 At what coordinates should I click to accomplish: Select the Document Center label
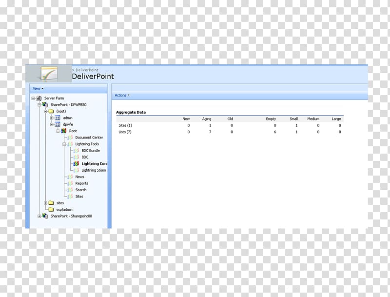89,138
